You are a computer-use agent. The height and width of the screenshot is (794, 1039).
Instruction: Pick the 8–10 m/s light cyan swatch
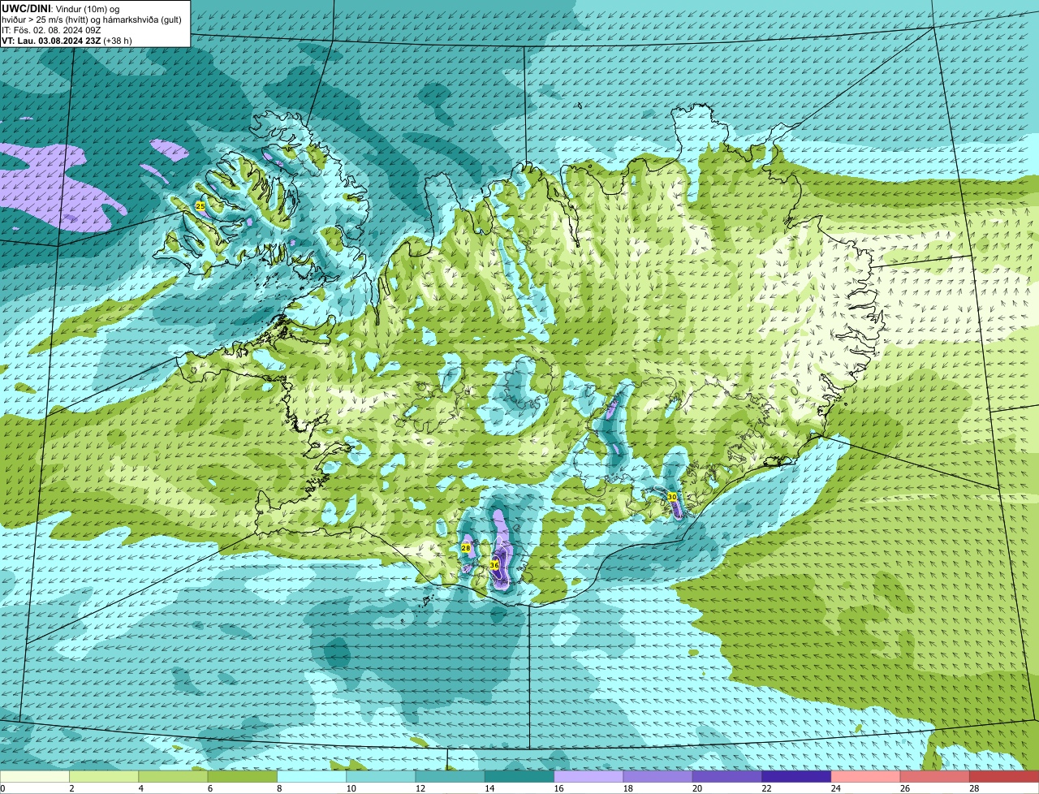[x=312, y=776]
